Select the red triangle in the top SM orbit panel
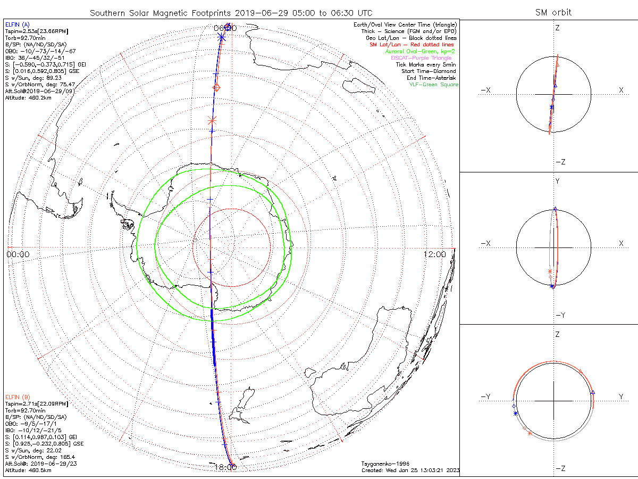The image size is (638, 479). pyautogui.click(x=558, y=64)
